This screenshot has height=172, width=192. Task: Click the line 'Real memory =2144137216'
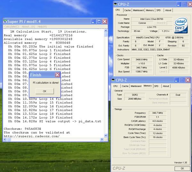[38, 35]
